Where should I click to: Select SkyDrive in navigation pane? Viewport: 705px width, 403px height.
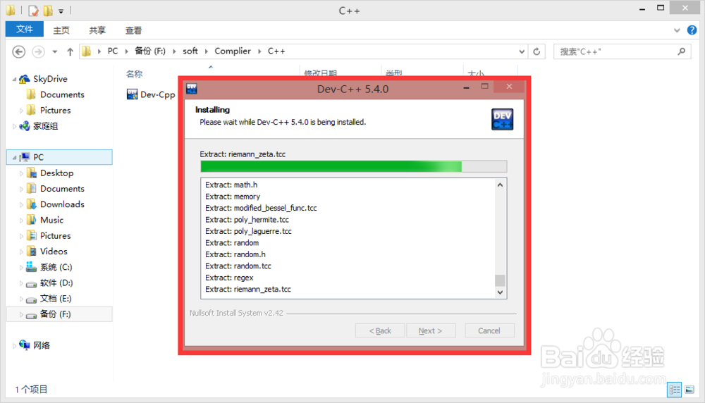(x=50, y=79)
